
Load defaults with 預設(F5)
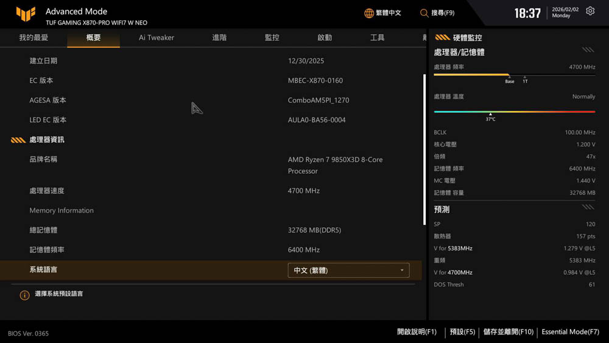click(x=462, y=332)
